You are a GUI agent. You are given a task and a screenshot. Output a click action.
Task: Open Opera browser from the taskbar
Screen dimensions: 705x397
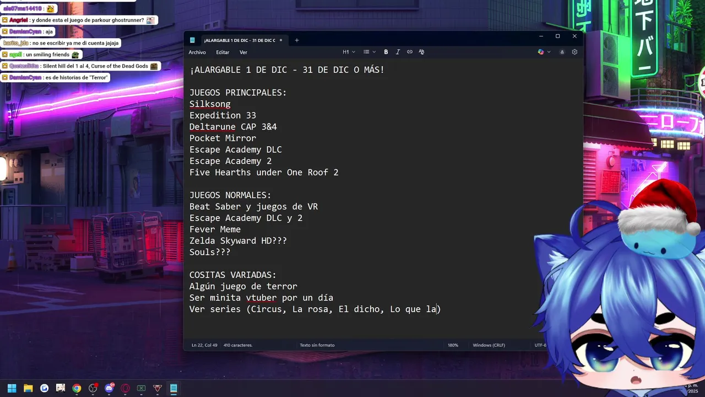point(125,388)
